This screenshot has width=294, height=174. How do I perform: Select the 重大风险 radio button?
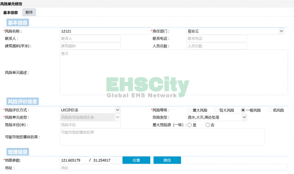(x=190, y=110)
